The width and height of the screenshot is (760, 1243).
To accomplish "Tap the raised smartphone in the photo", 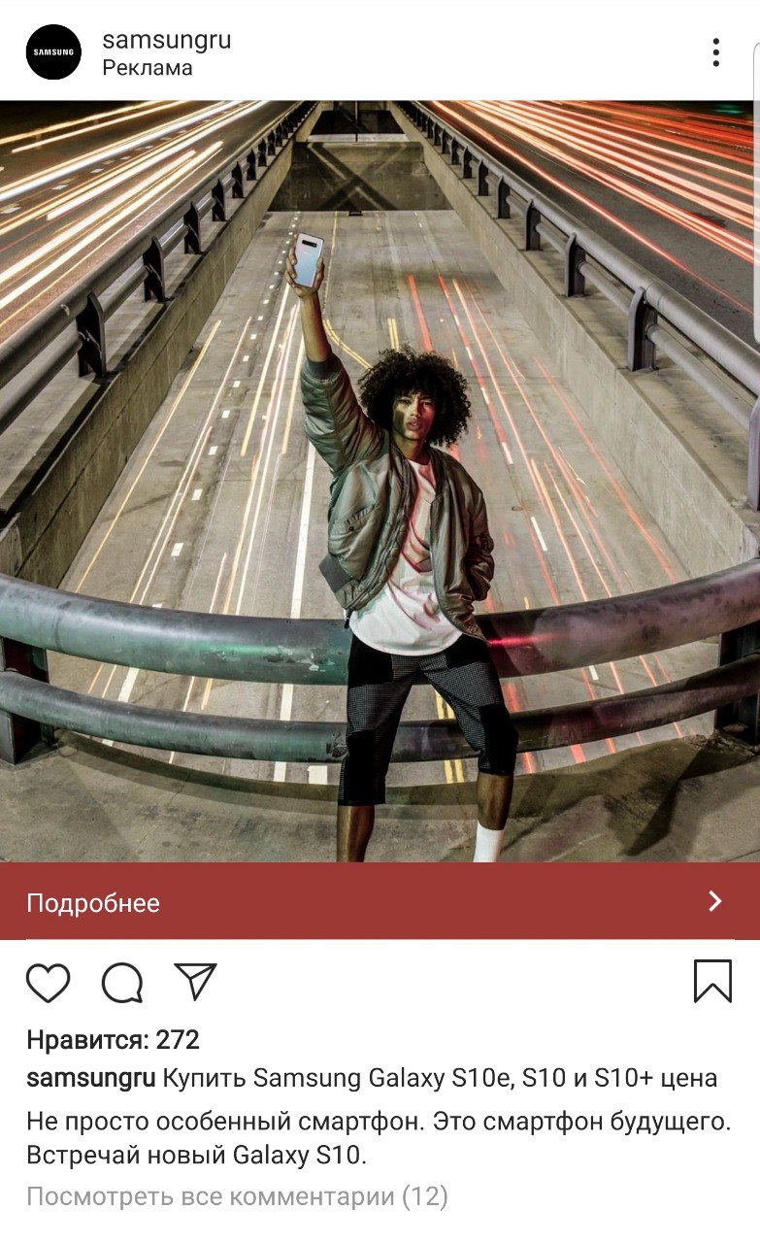I will [308, 260].
